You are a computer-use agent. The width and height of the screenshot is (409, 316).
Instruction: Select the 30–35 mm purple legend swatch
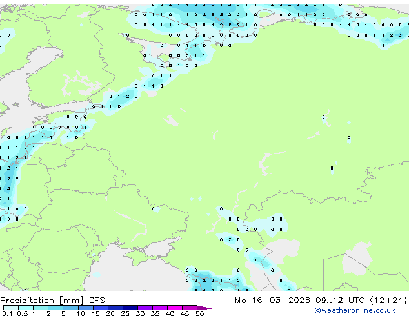pos(145,308)
